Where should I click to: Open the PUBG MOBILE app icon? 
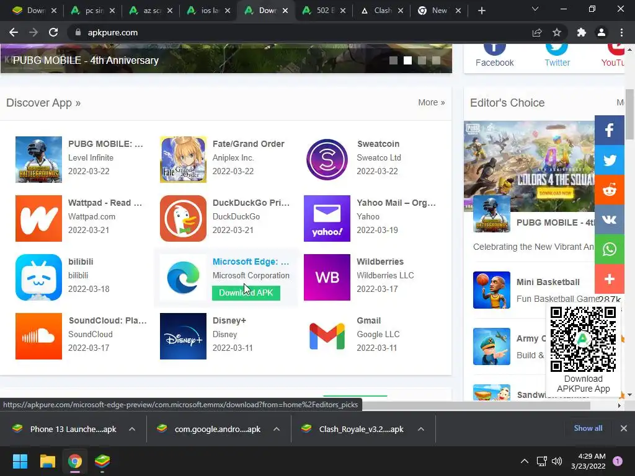click(x=38, y=159)
